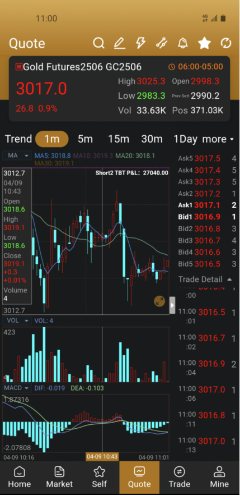The width and height of the screenshot is (240, 495).
Task: Tap the MA20: 3018.1 label
Action: click(135, 155)
